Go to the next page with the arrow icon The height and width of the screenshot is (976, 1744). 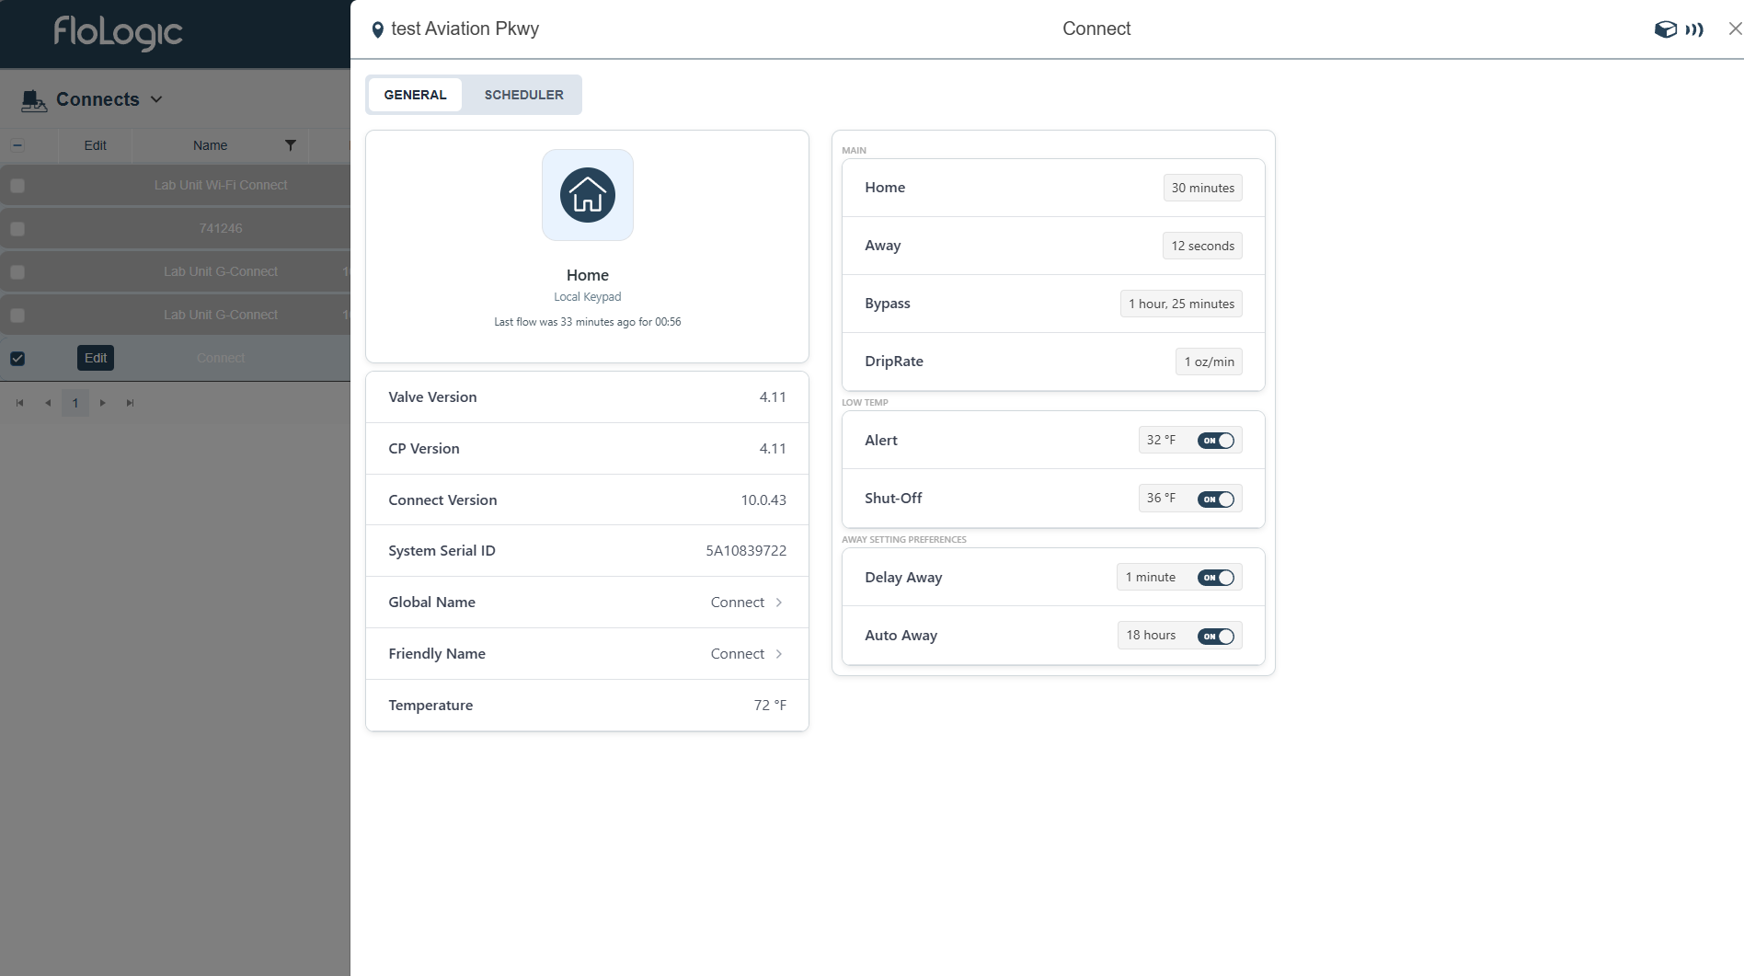point(103,403)
